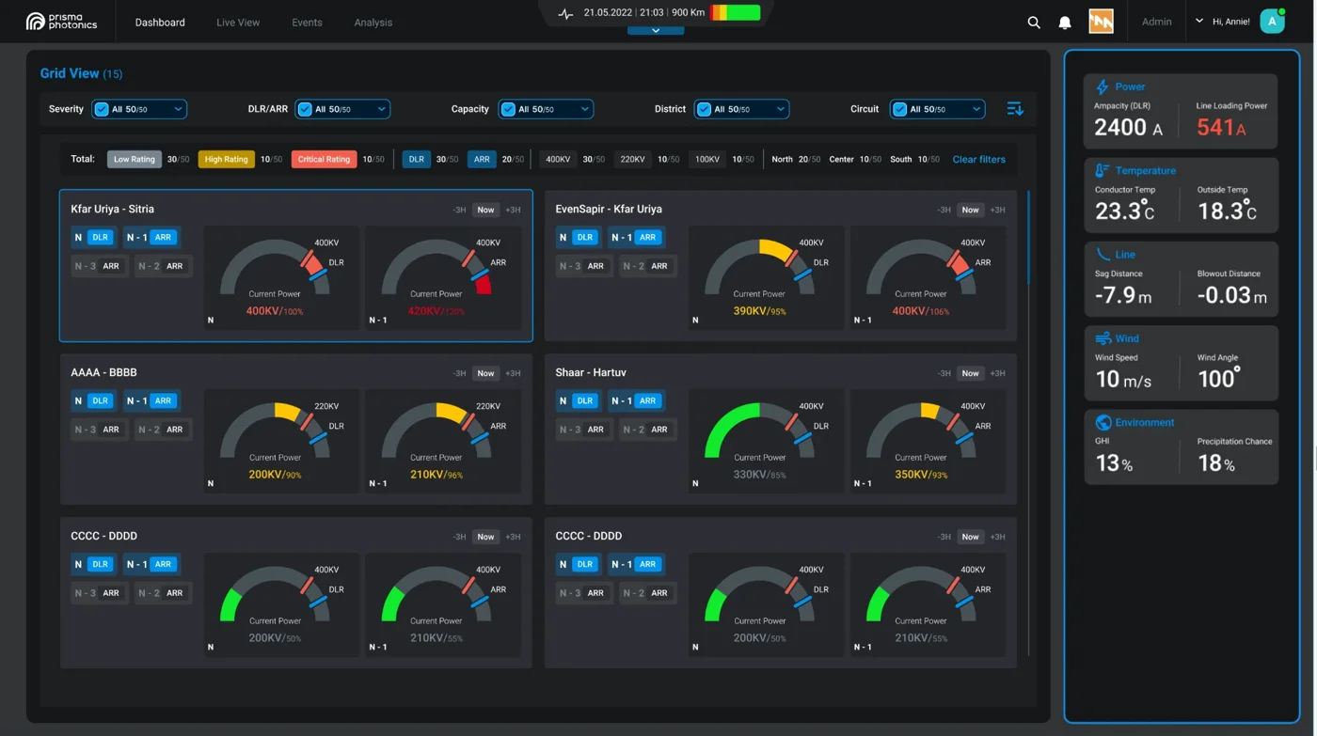Click the orange chart icon beside Admin
This screenshot has width=1317, height=736.
(x=1102, y=22)
